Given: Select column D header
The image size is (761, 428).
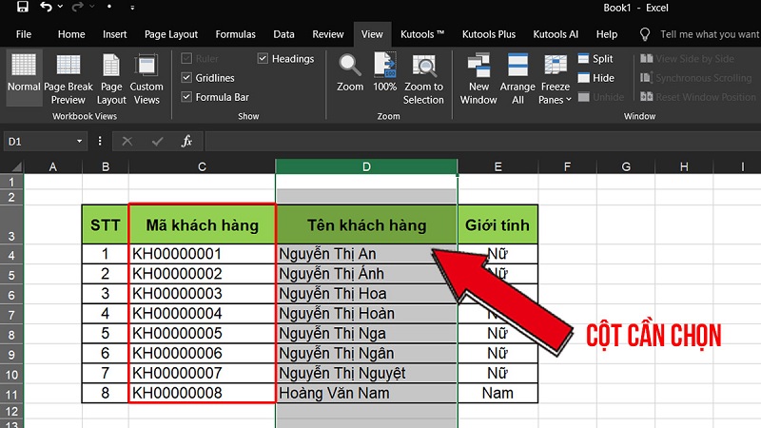Looking at the screenshot, I should pos(366,167).
